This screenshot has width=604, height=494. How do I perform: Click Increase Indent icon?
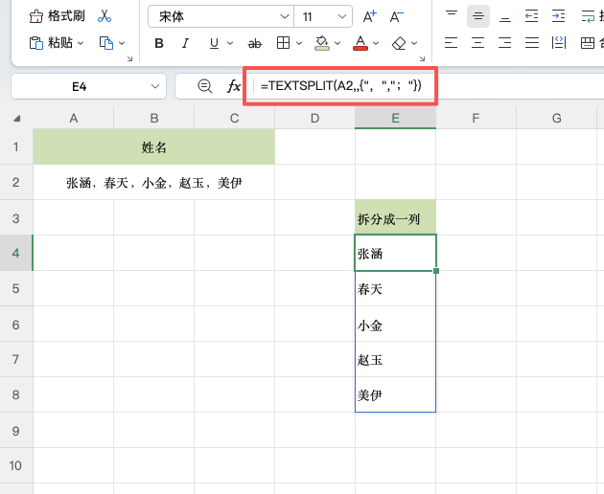pyautogui.click(x=558, y=16)
